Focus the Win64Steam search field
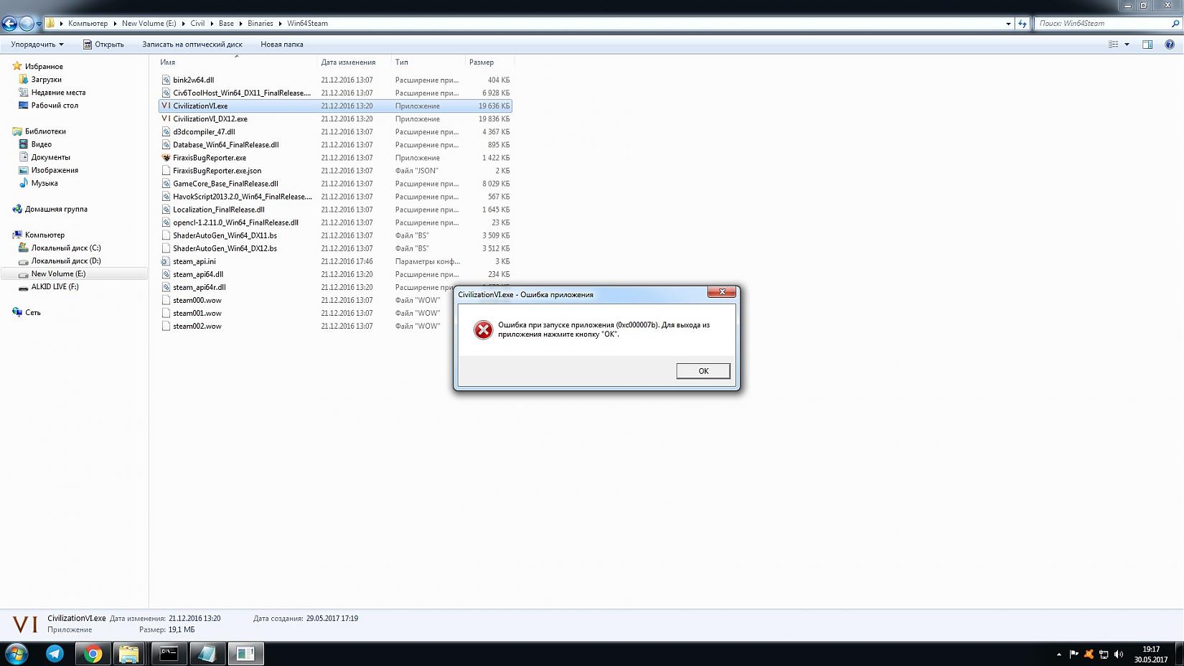Image resolution: width=1184 pixels, height=666 pixels. pyautogui.click(x=1107, y=24)
